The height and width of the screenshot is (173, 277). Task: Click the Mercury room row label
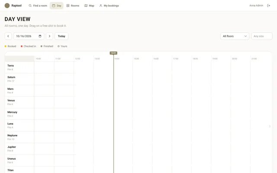click(19, 114)
